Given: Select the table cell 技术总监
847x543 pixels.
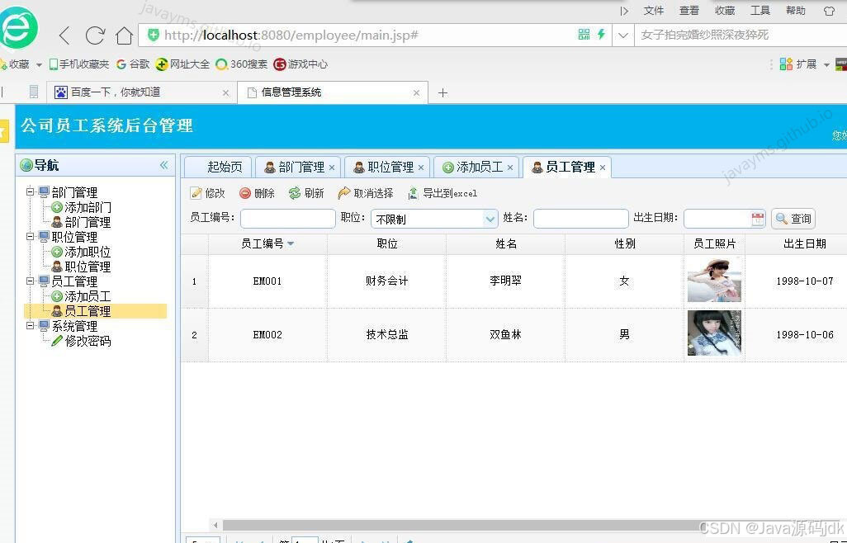Looking at the screenshot, I should pyautogui.click(x=387, y=335).
